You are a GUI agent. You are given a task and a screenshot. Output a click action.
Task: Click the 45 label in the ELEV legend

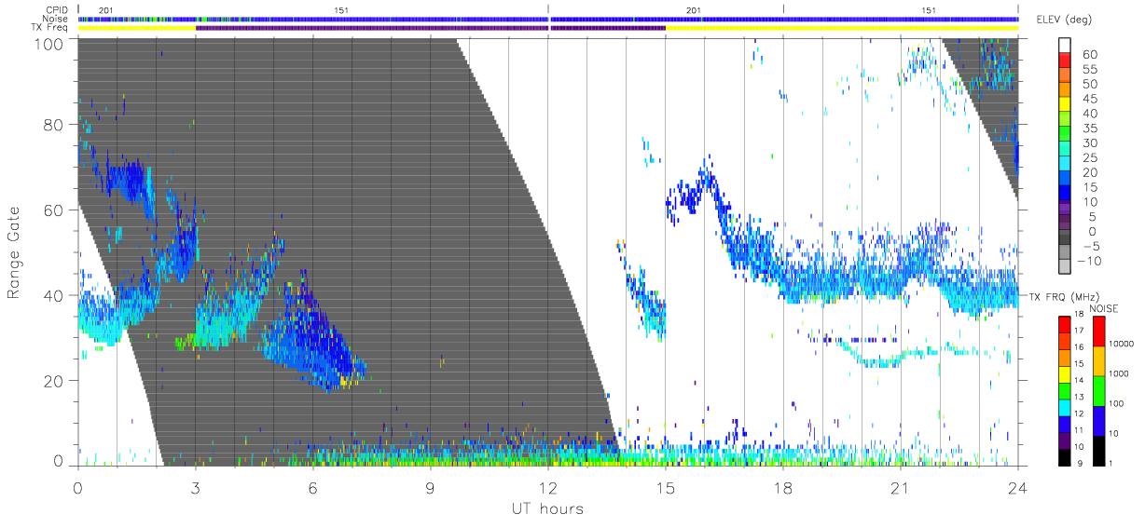(x=1090, y=99)
